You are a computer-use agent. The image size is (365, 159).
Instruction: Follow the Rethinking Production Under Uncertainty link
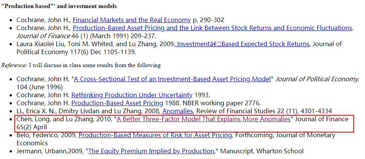132,95
